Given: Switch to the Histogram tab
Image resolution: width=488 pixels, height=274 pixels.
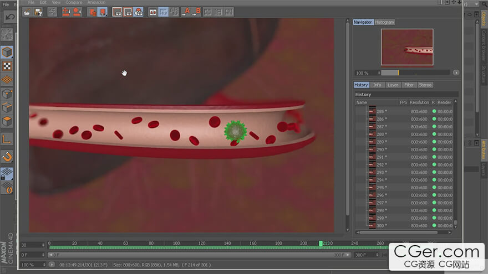Looking at the screenshot, I should click(x=384, y=22).
